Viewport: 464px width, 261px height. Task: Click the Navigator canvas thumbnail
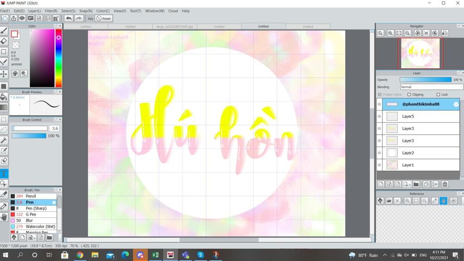420,53
